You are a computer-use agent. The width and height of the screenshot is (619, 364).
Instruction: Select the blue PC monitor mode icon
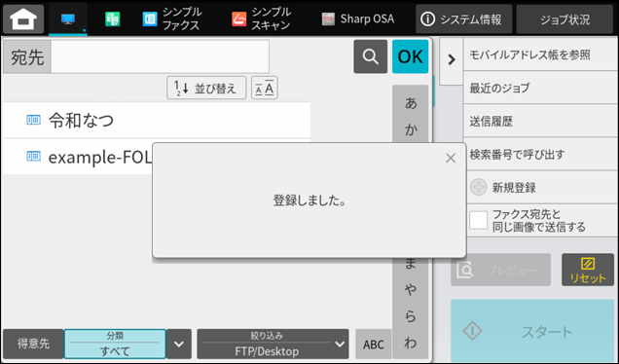[68, 18]
